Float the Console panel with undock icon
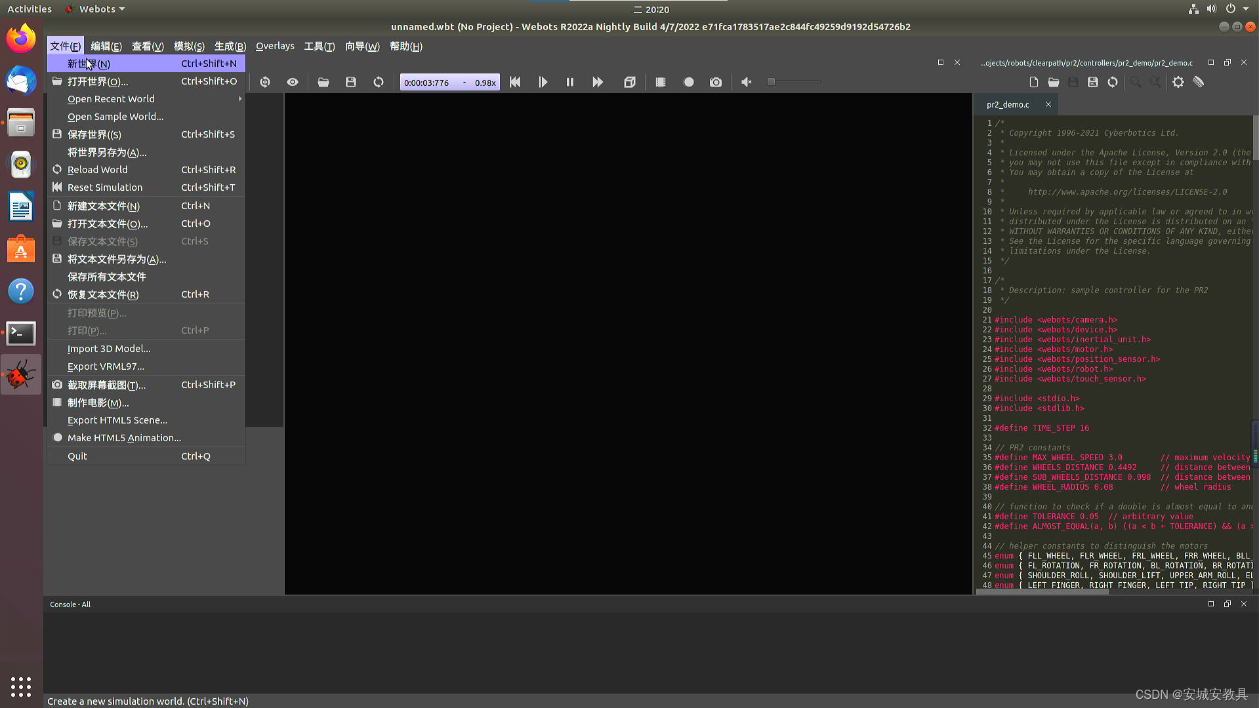 [1228, 604]
